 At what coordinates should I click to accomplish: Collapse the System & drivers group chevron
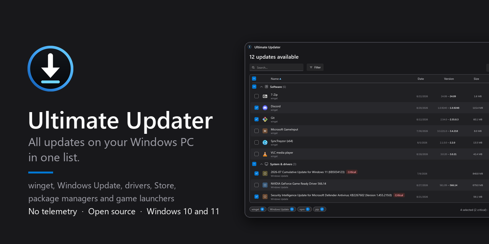(x=262, y=164)
